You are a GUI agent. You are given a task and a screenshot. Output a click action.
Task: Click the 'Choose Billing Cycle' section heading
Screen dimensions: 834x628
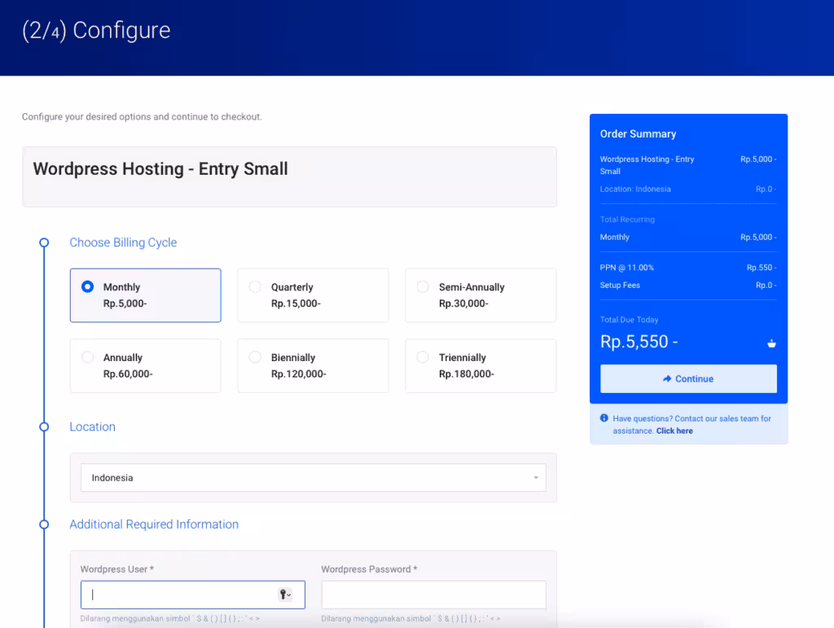pos(124,242)
